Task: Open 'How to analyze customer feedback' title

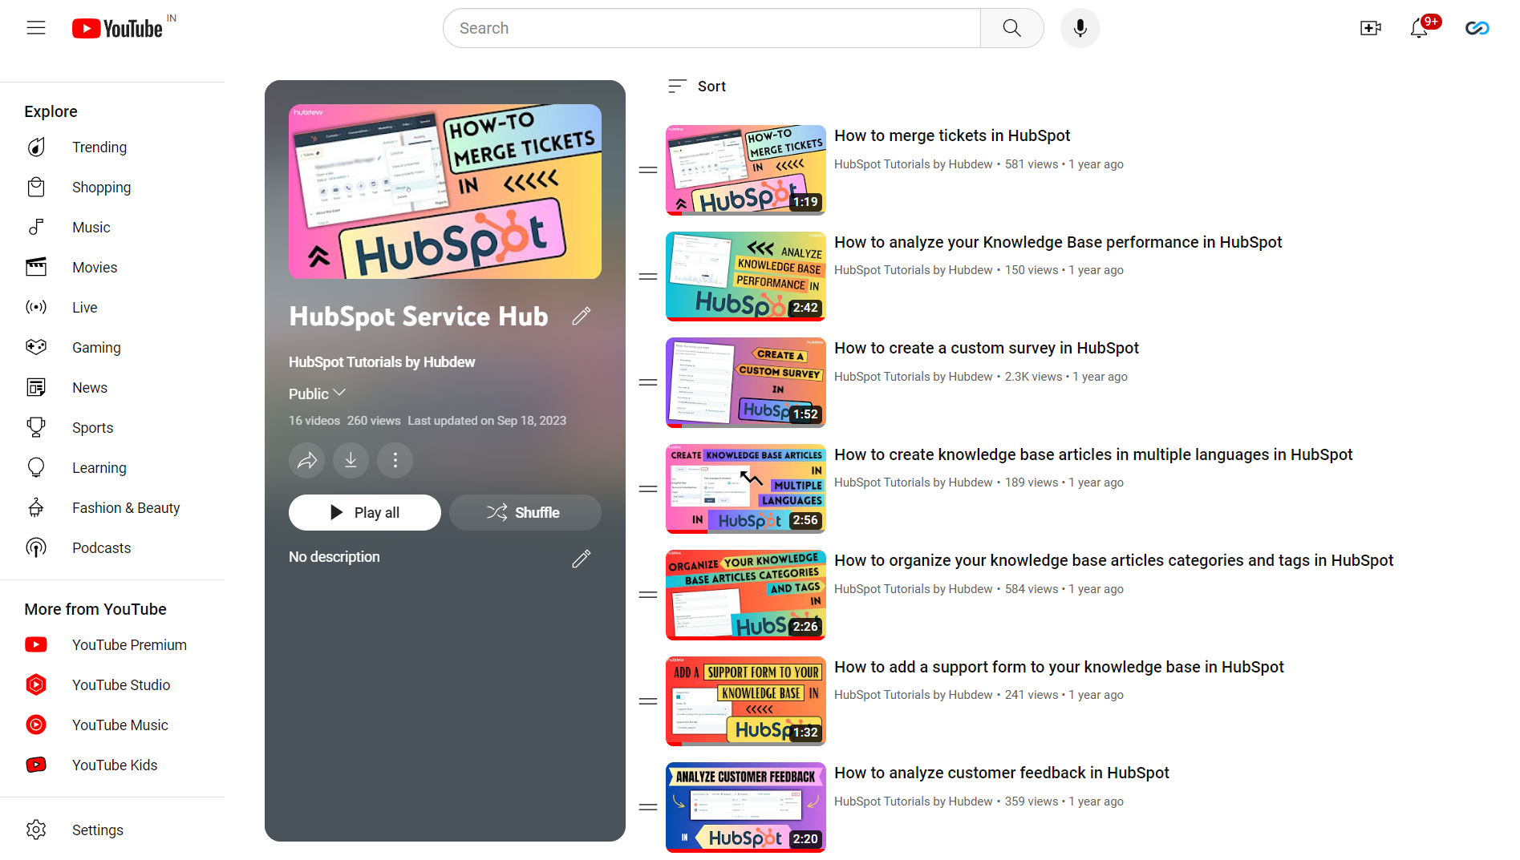Action: [1002, 773]
